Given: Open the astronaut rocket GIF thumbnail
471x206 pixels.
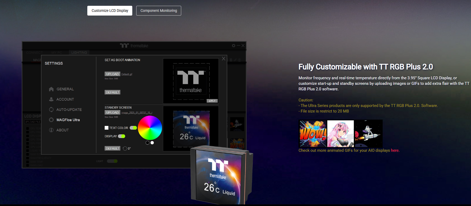Looking at the screenshot, I should (x=368, y=134).
